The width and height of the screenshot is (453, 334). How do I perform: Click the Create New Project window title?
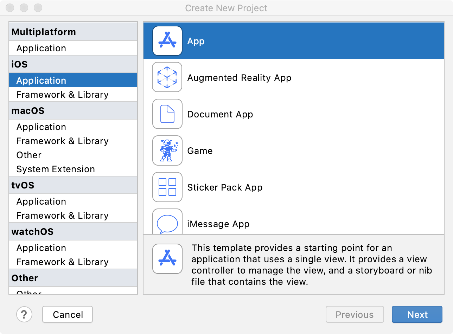pyautogui.click(x=226, y=8)
